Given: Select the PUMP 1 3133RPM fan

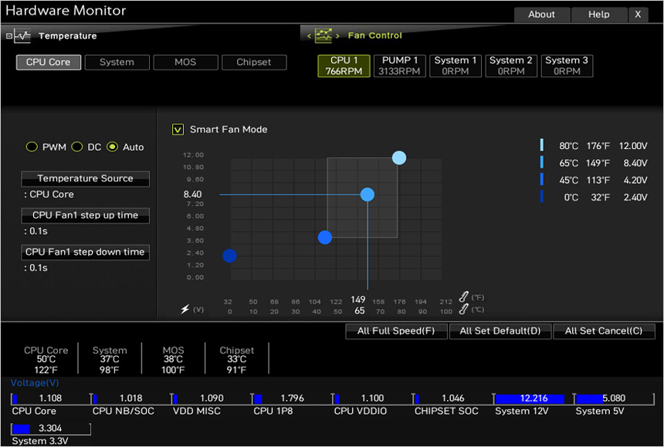Looking at the screenshot, I should coord(399,66).
